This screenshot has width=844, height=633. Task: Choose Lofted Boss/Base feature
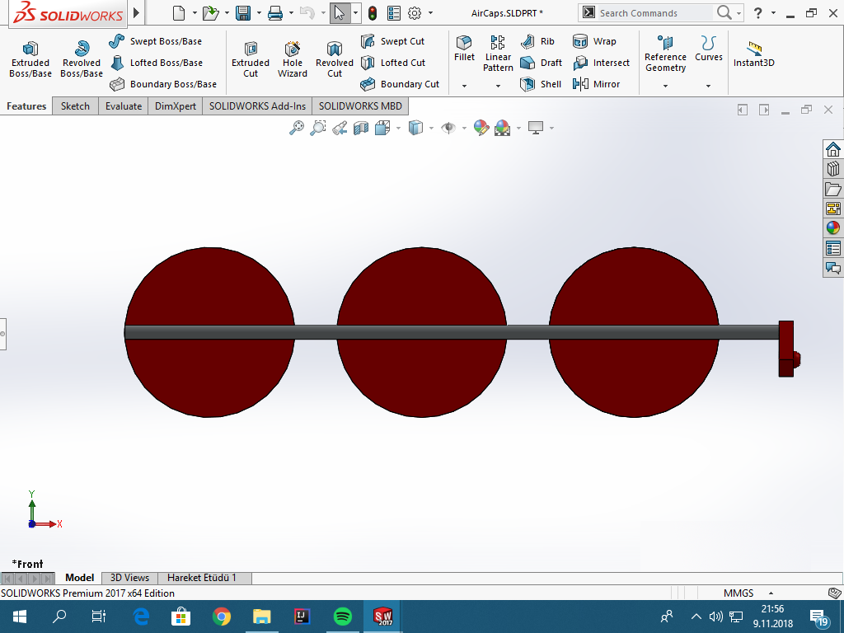156,63
